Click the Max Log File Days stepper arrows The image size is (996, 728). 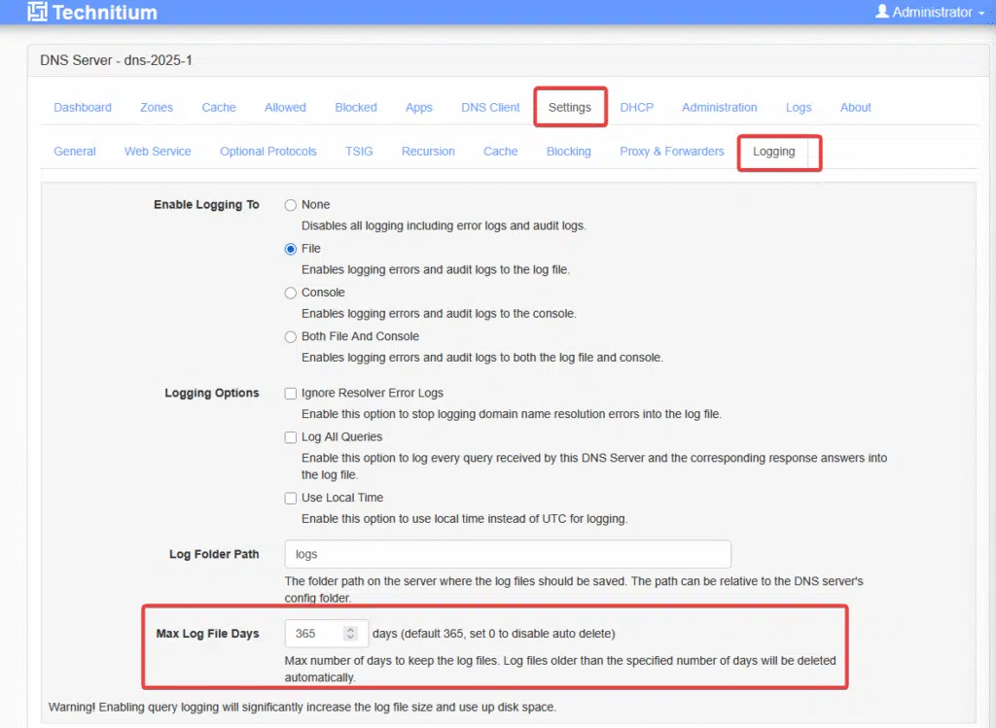tap(351, 634)
